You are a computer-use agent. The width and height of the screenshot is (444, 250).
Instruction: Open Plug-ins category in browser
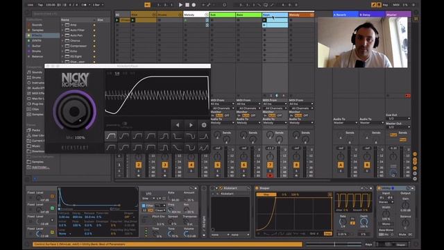pyautogui.click(x=37, y=103)
